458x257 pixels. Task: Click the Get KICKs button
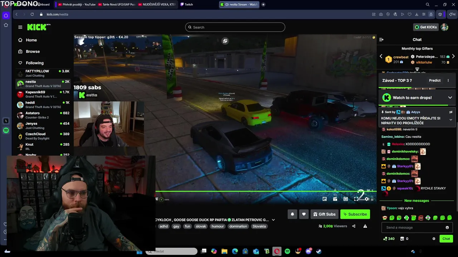(426, 27)
